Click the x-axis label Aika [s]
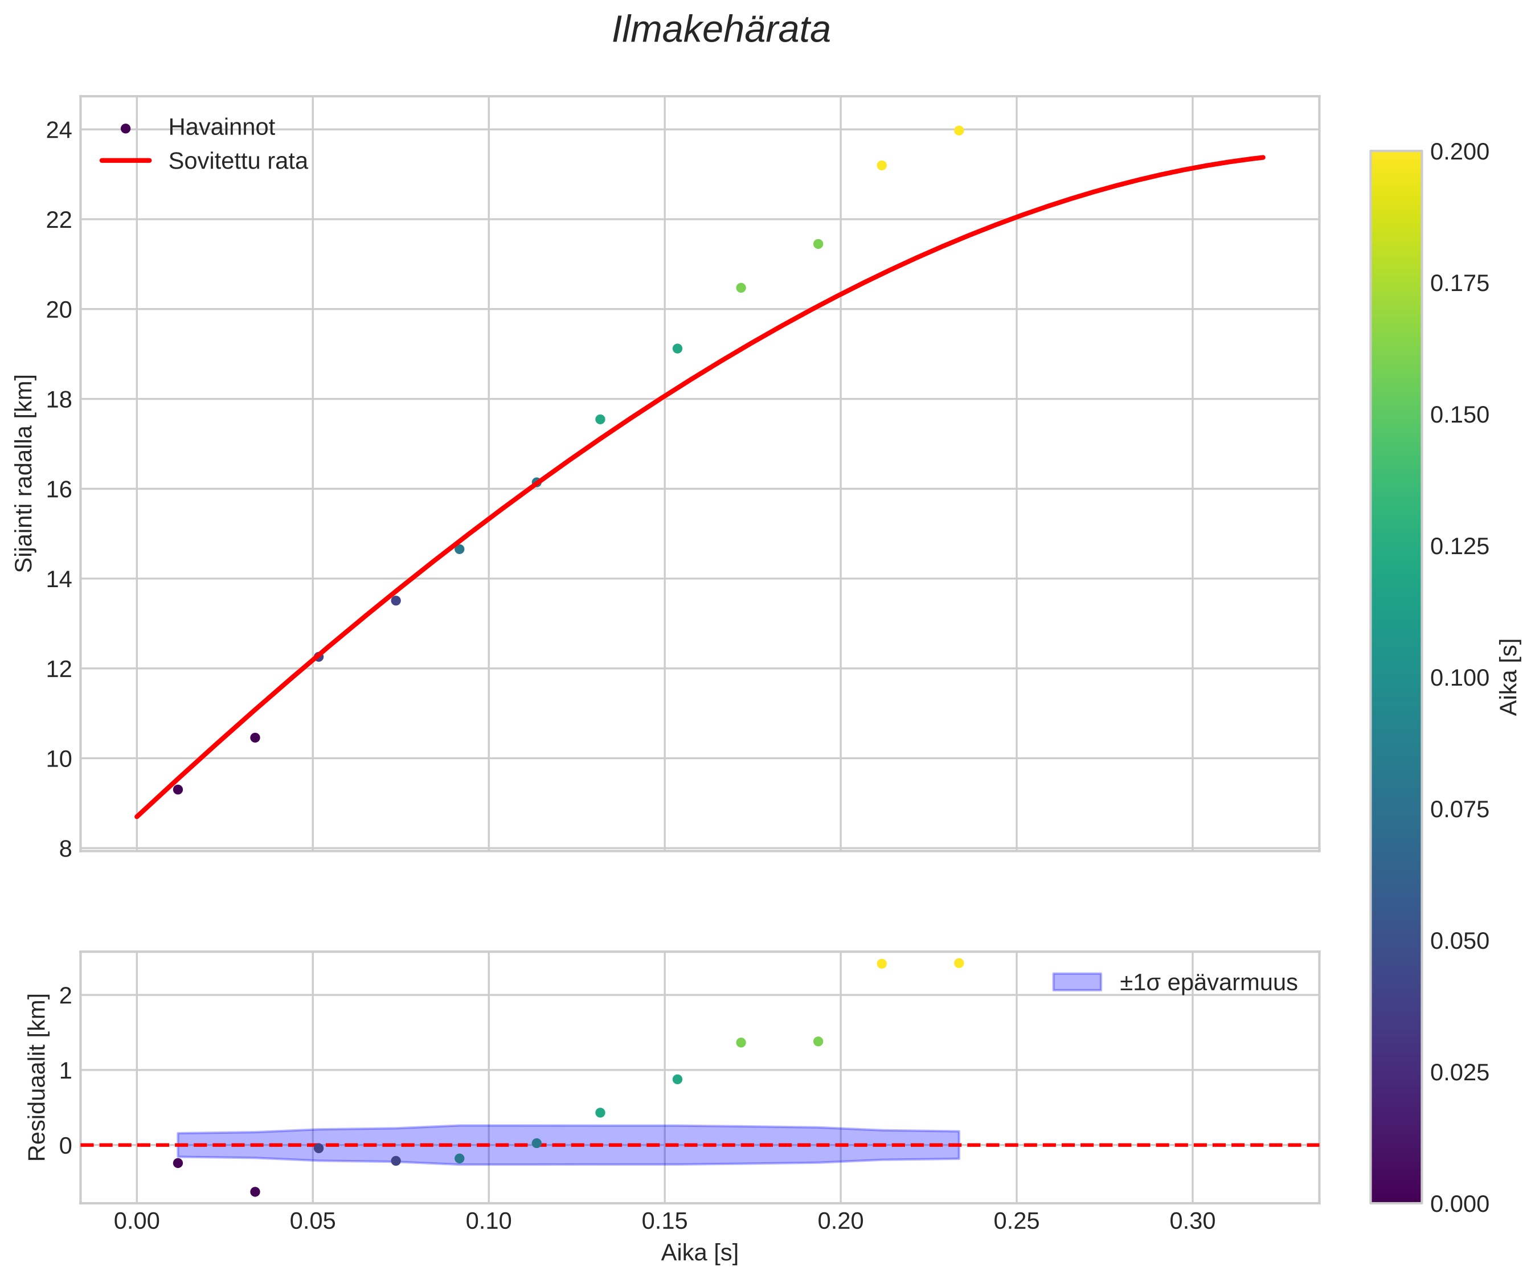This screenshot has width=1535, height=1279. click(x=699, y=1253)
